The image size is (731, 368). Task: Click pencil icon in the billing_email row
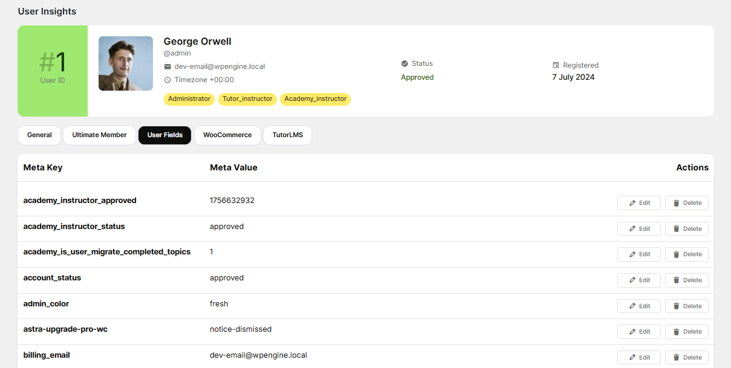[x=632, y=358]
